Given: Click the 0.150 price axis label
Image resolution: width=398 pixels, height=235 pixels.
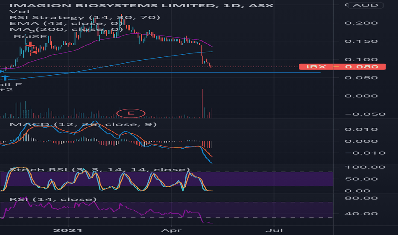Looking at the screenshot, I should tap(361, 41).
